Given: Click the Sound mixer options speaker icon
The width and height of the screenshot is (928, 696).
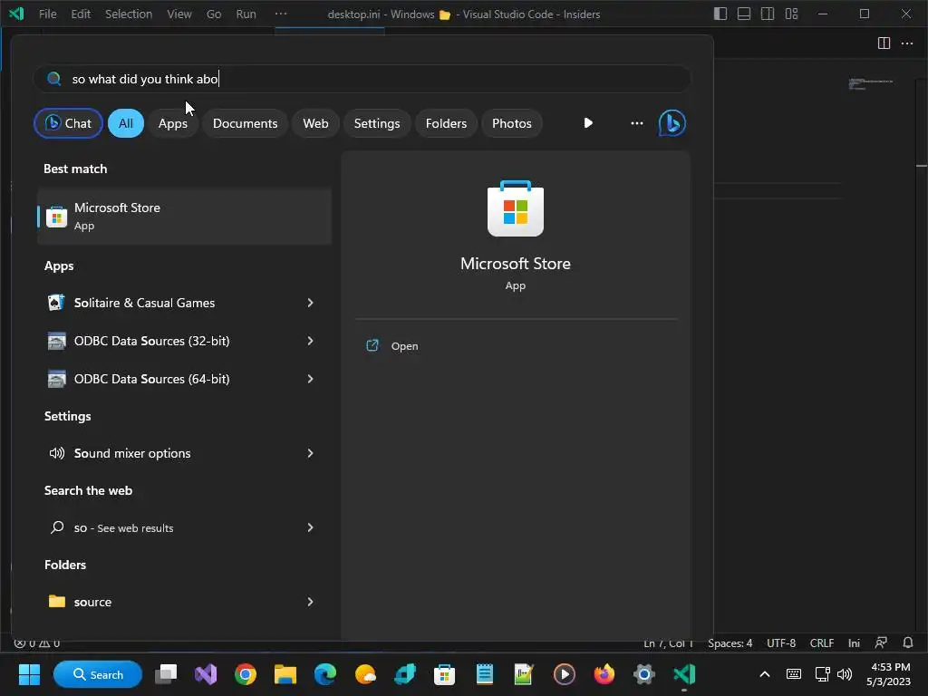Looking at the screenshot, I should coord(57,453).
